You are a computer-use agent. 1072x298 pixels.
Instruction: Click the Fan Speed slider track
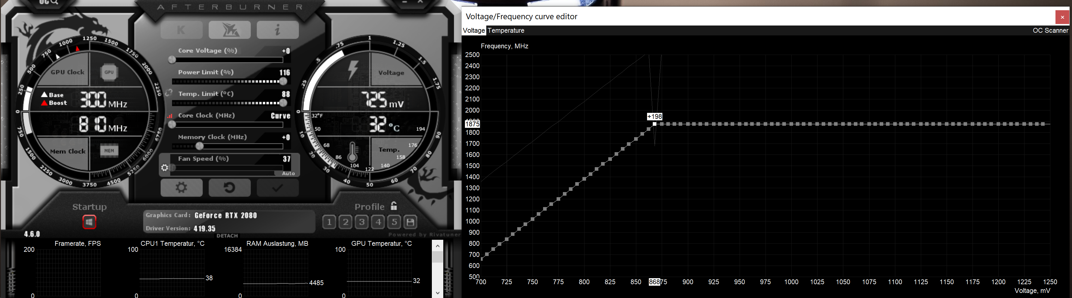click(228, 167)
